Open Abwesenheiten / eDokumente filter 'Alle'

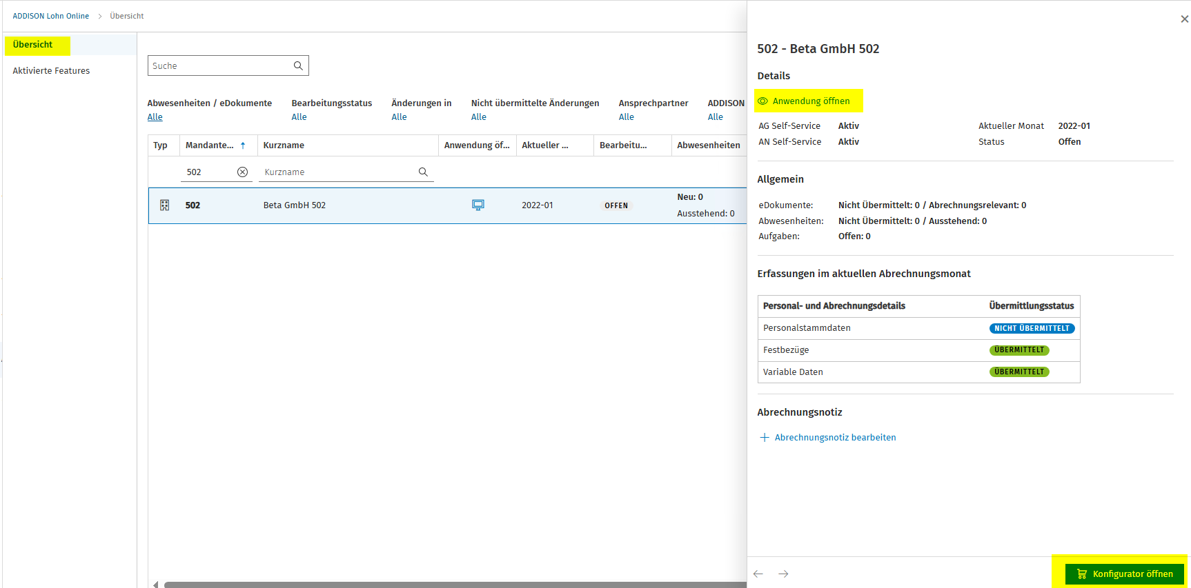click(155, 117)
